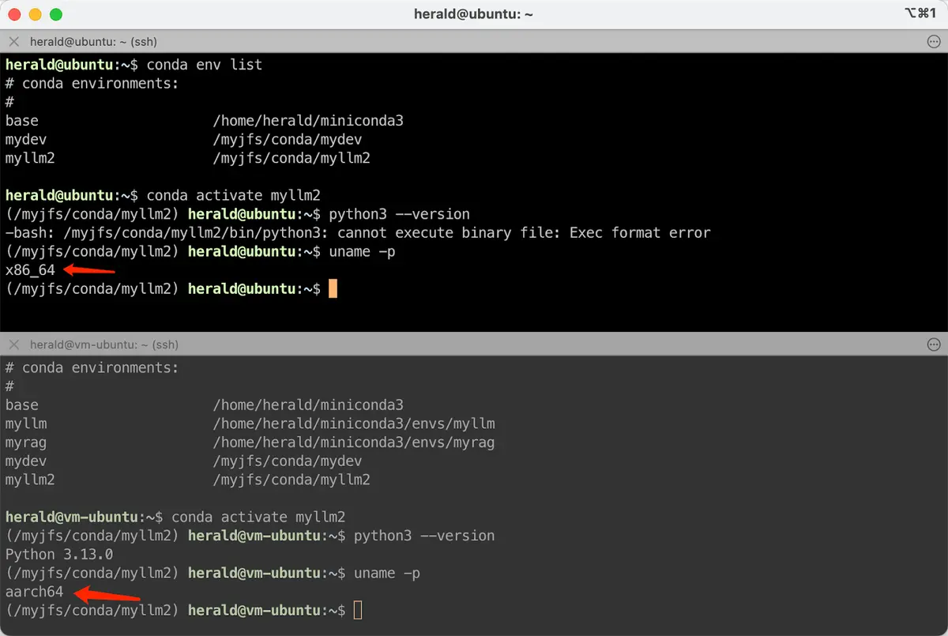Click '# conda environments:' in the bottom pane

pos(92,367)
